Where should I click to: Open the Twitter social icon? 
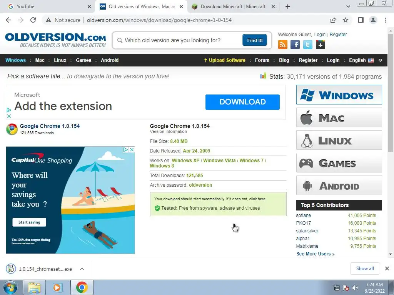[307, 45]
